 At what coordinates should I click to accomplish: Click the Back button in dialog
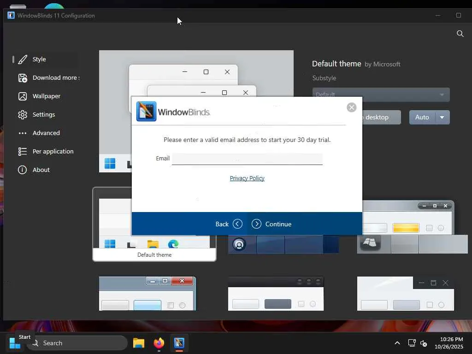(229, 224)
